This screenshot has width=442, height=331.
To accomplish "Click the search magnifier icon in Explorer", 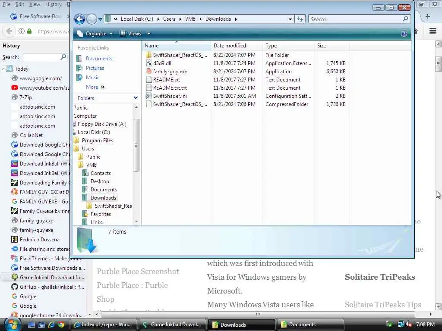I will [405, 19].
